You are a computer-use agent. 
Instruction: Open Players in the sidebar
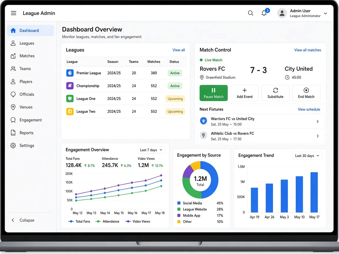(31, 82)
